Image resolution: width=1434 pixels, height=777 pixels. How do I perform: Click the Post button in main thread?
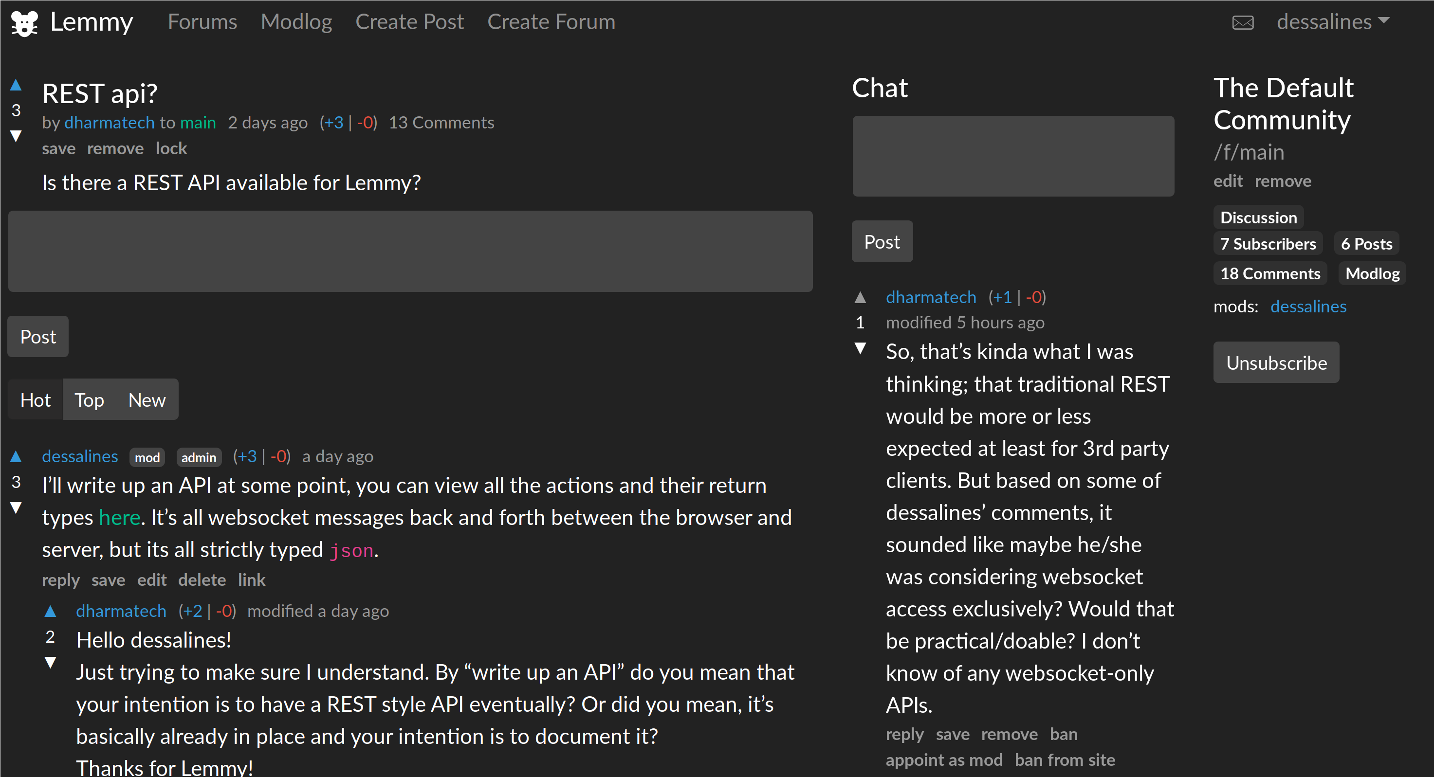(x=38, y=335)
